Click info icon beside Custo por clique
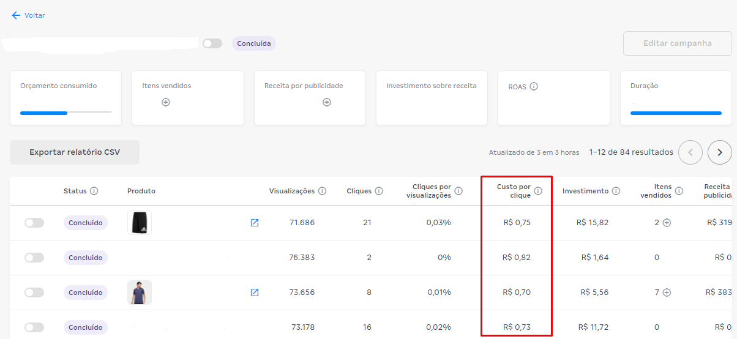Viewport: 737px width, 339px height. 538,191
